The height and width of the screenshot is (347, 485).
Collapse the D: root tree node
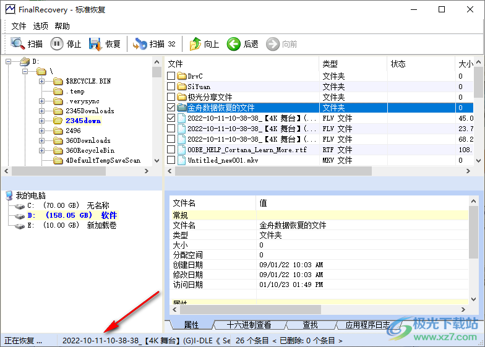pos(9,62)
